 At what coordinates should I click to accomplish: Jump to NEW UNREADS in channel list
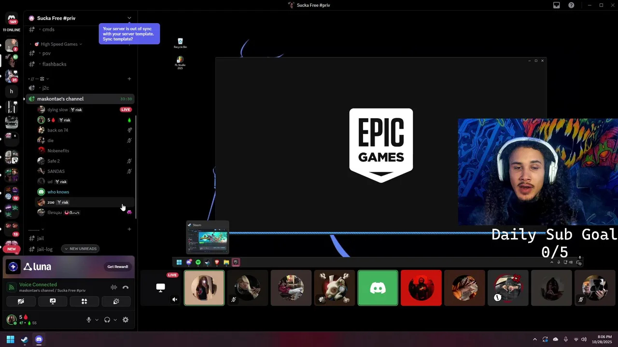[80, 249]
